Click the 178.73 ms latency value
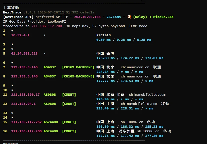This screenshot has height=144, width=207. (x=106, y=136)
